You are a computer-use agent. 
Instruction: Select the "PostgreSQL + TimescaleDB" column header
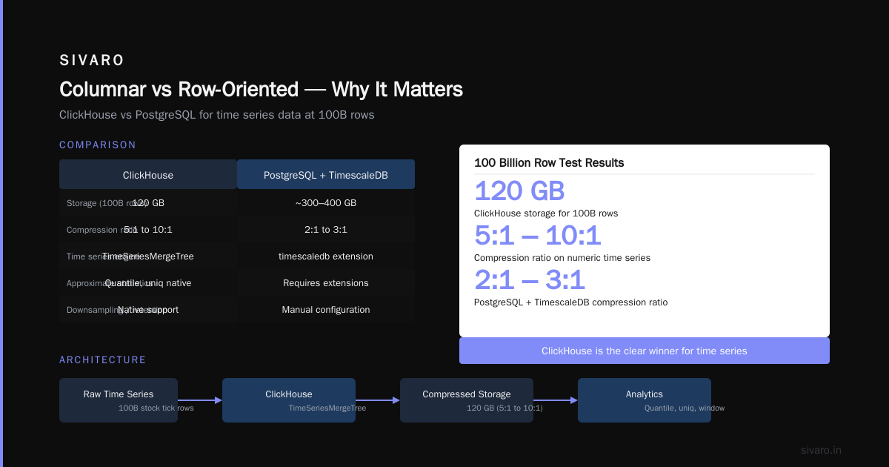(326, 175)
